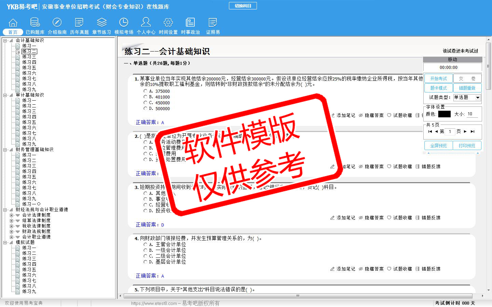Choose option B 一级会计单位 in question 4
Viewport: 492px width, 307px height.
[145, 250]
